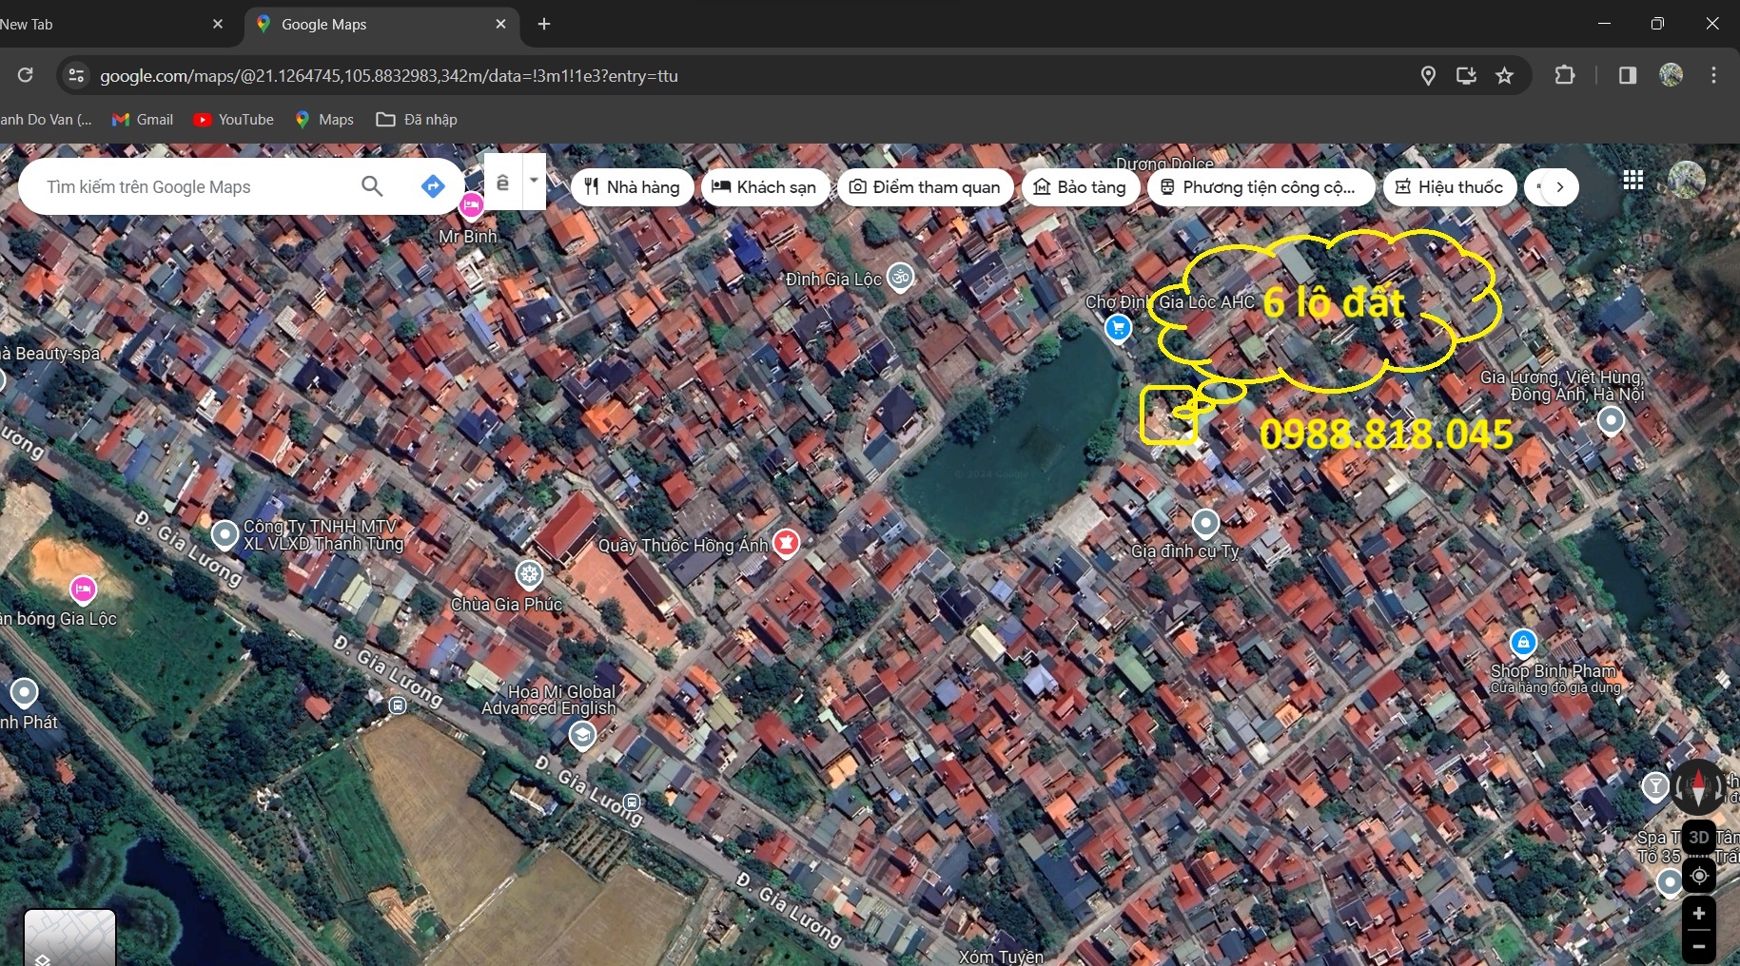Open the Google apps grid

pos(1632,180)
